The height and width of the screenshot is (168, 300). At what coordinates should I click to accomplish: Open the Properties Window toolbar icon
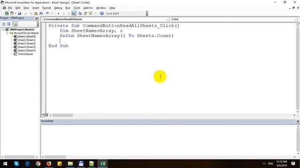click(x=85, y=14)
